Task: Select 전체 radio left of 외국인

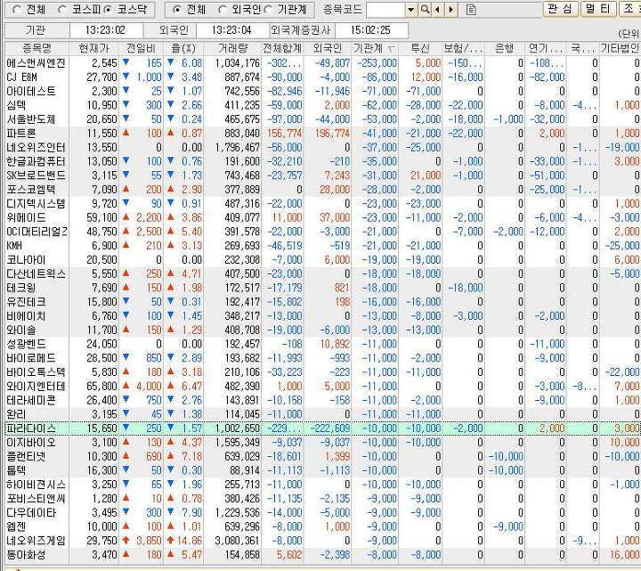Action: click(x=176, y=10)
